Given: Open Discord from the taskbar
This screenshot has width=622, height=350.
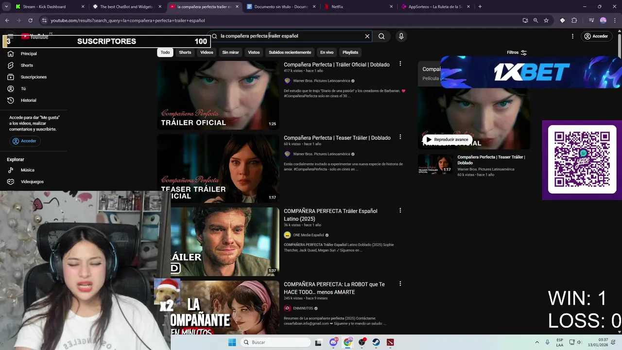Looking at the screenshot, I should click(x=333, y=342).
